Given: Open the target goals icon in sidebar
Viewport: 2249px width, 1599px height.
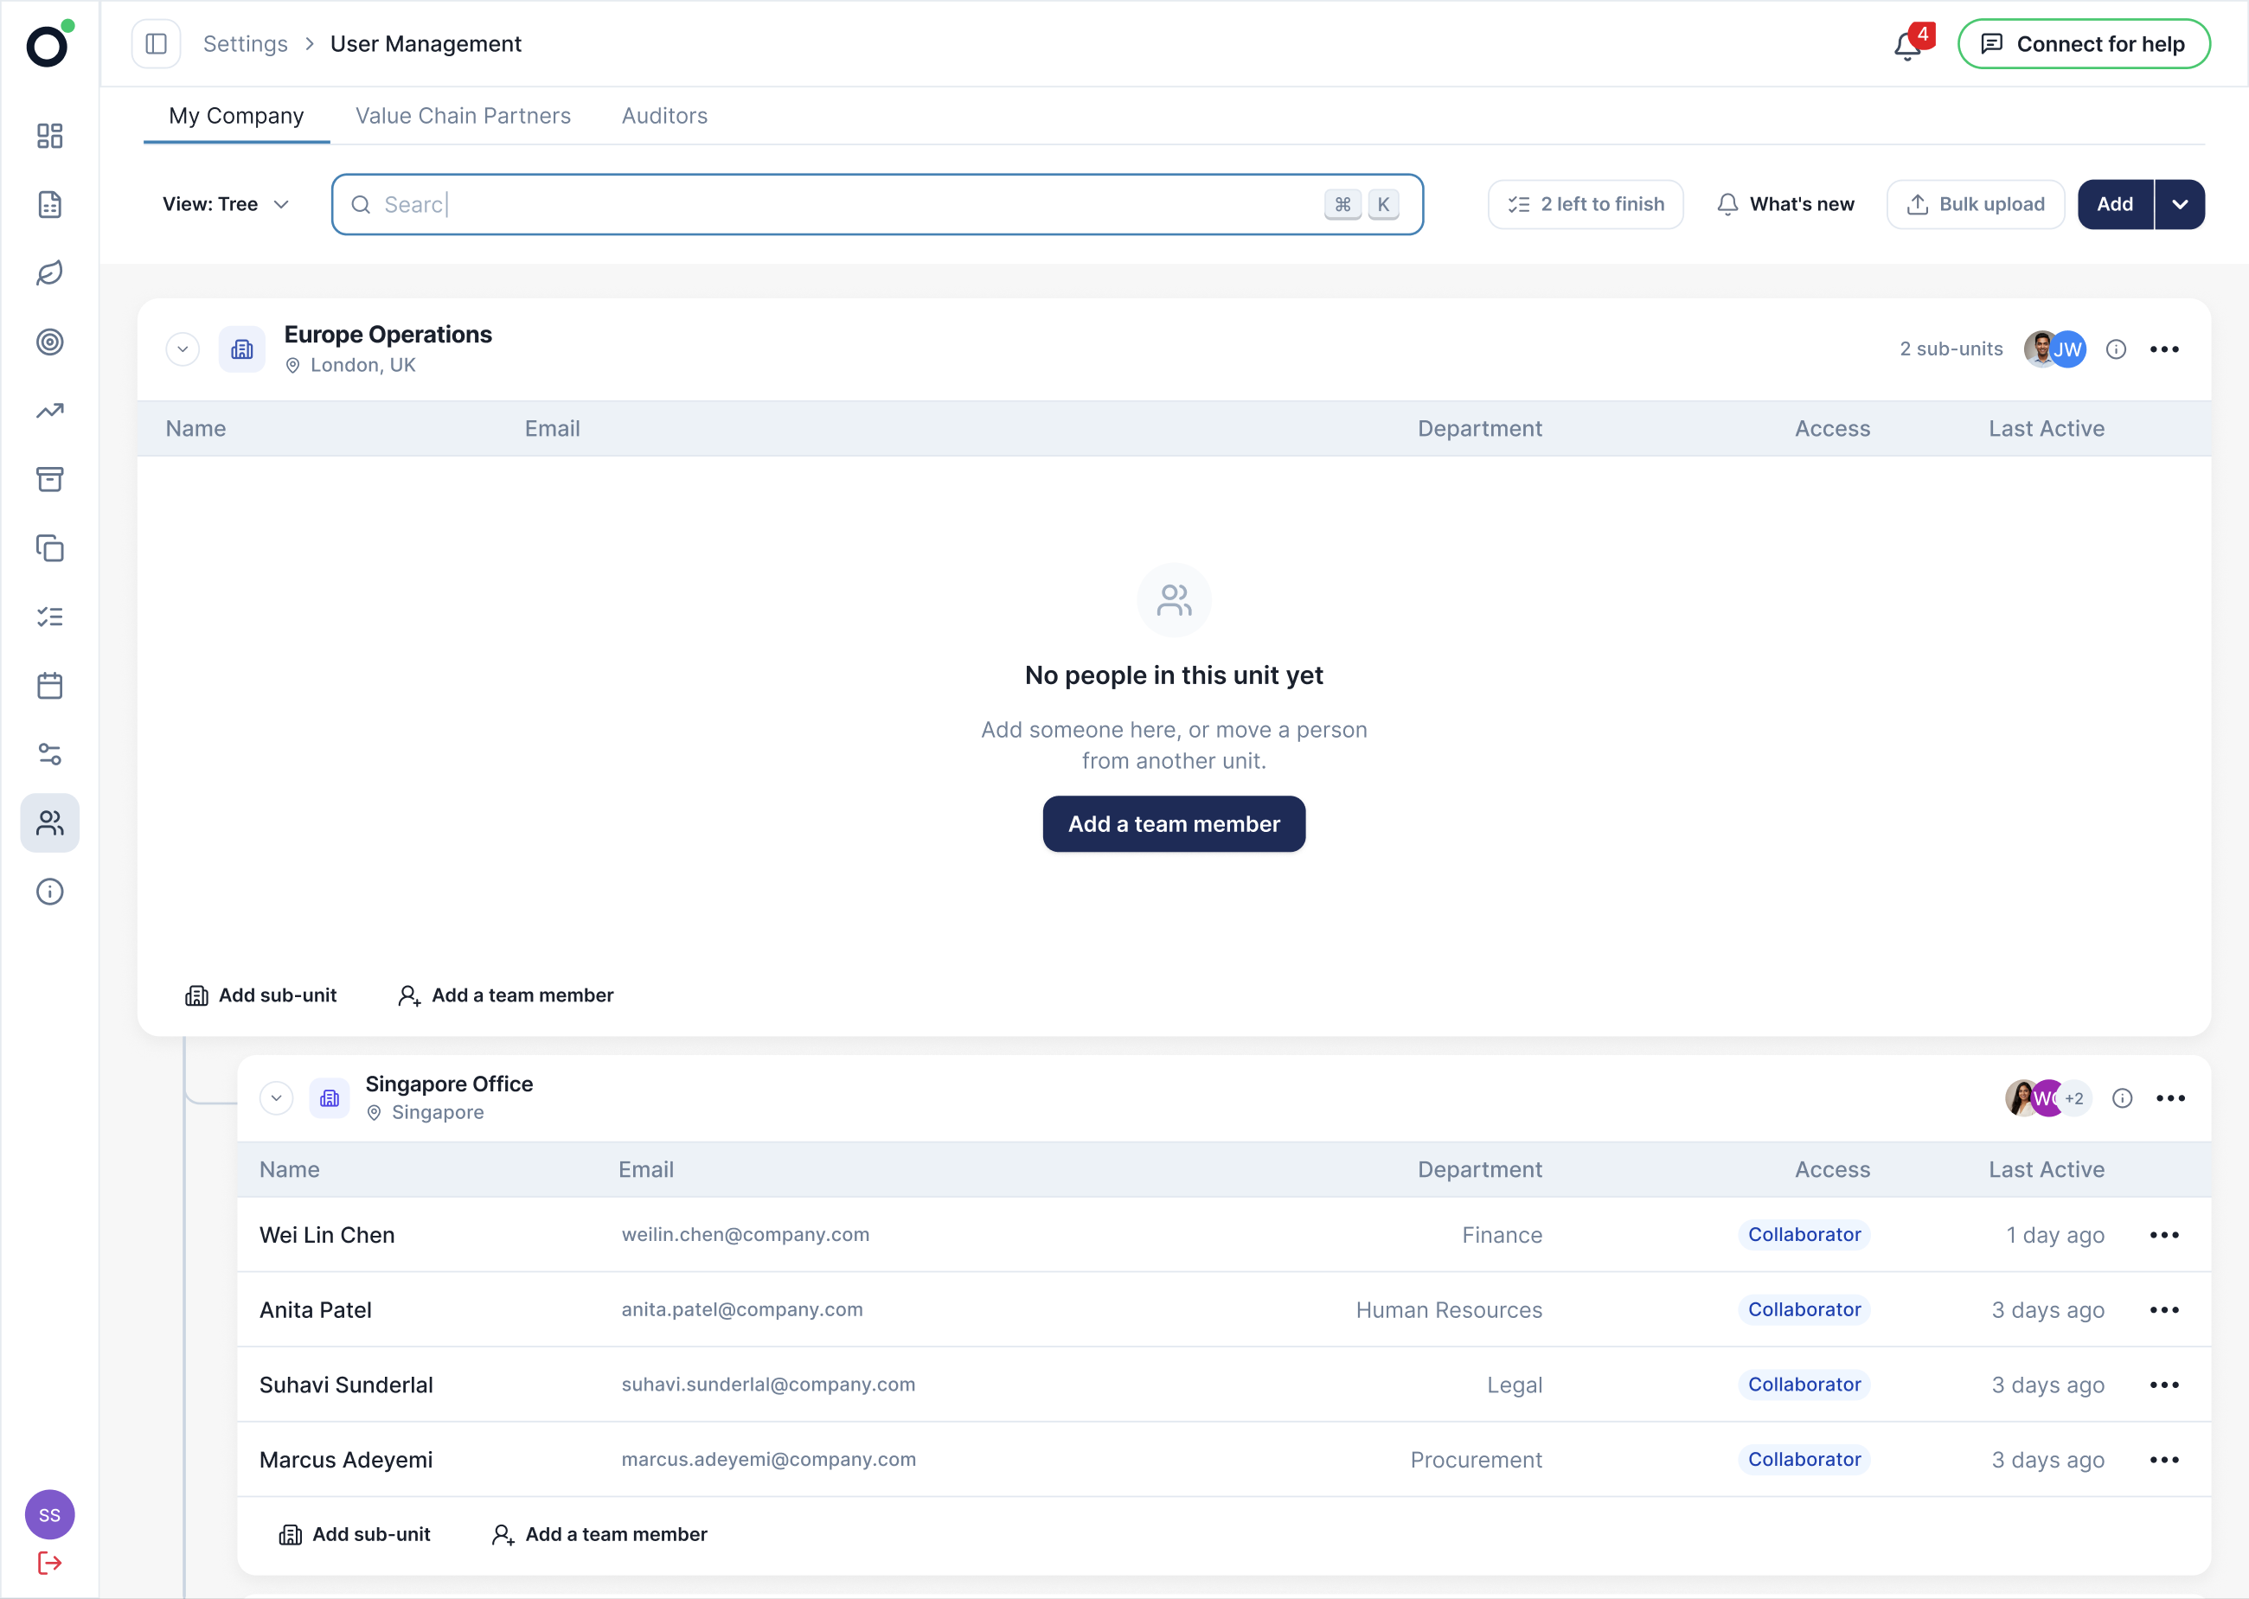Looking at the screenshot, I should tap(49, 342).
